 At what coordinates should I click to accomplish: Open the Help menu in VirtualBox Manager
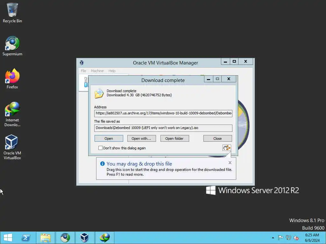click(x=112, y=71)
